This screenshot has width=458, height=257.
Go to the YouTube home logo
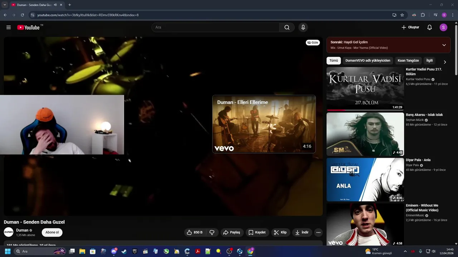point(28,27)
